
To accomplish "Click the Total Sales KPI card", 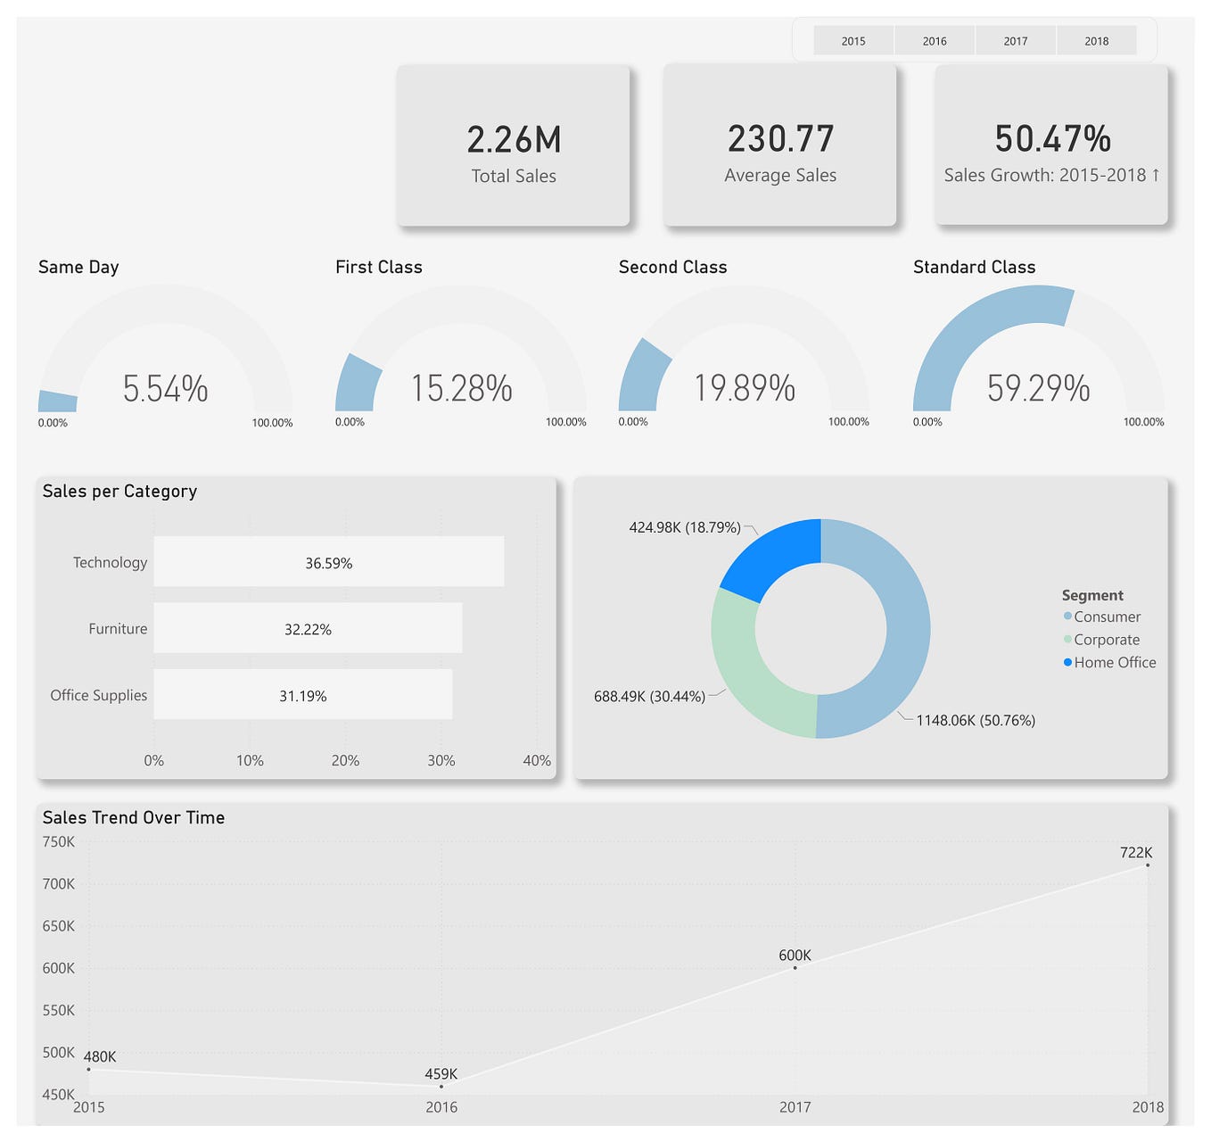I will click(x=514, y=145).
